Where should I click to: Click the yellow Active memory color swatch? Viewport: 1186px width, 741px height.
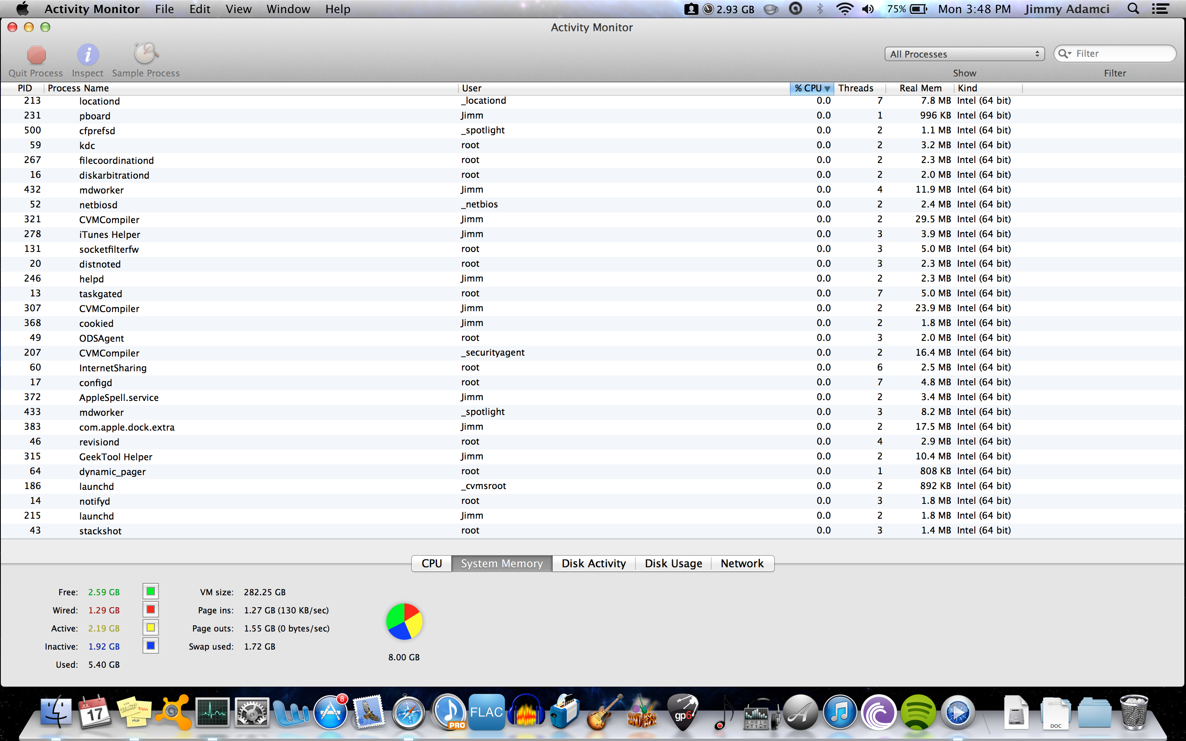click(x=150, y=628)
